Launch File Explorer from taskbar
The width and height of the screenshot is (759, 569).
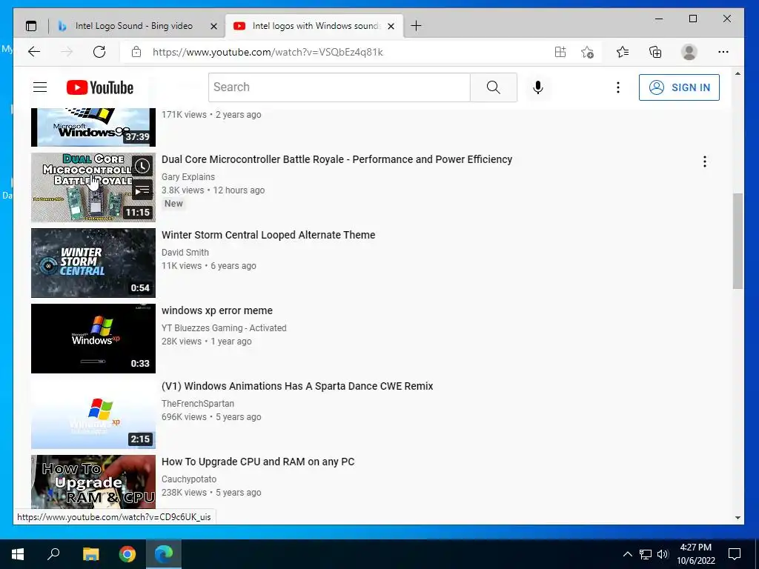click(x=90, y=554)
